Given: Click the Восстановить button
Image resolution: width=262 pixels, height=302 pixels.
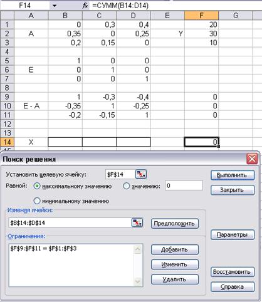Looking at the screenshot, I should tap(233, 272).
